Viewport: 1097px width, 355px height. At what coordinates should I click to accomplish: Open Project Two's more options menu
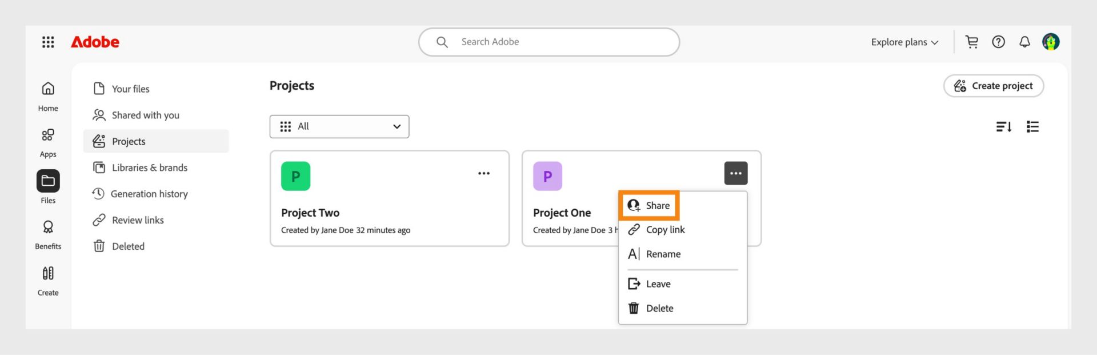tap(484, 173)
